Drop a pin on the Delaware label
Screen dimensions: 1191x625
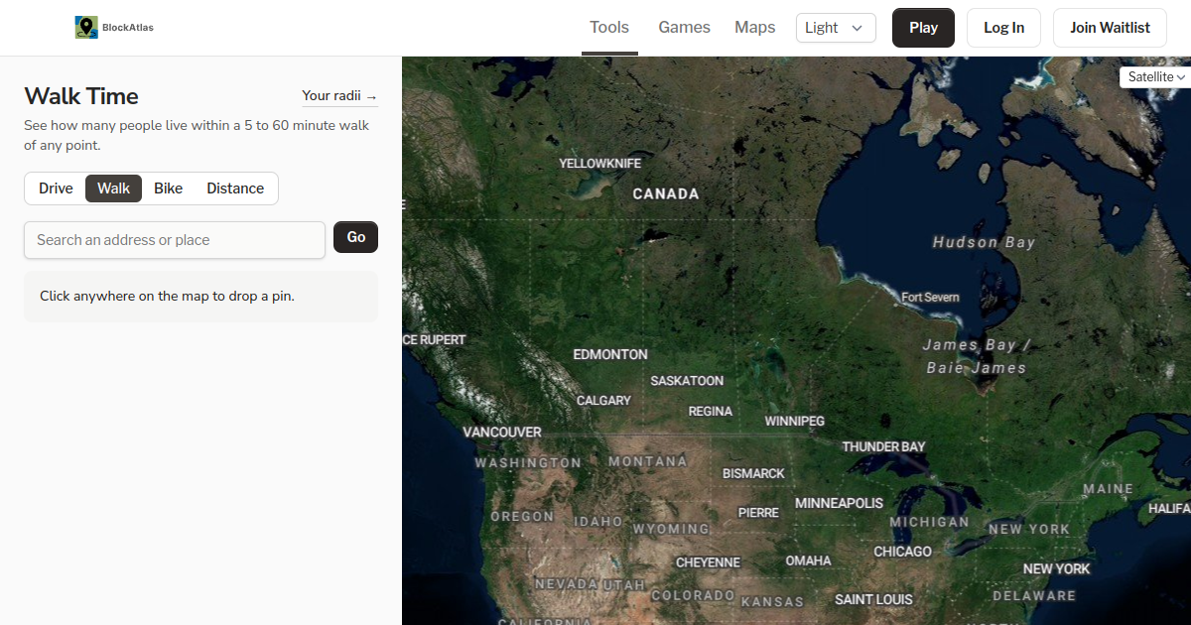pos(1034,596)
